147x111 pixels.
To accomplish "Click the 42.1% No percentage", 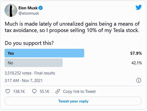I will point(137,63).
